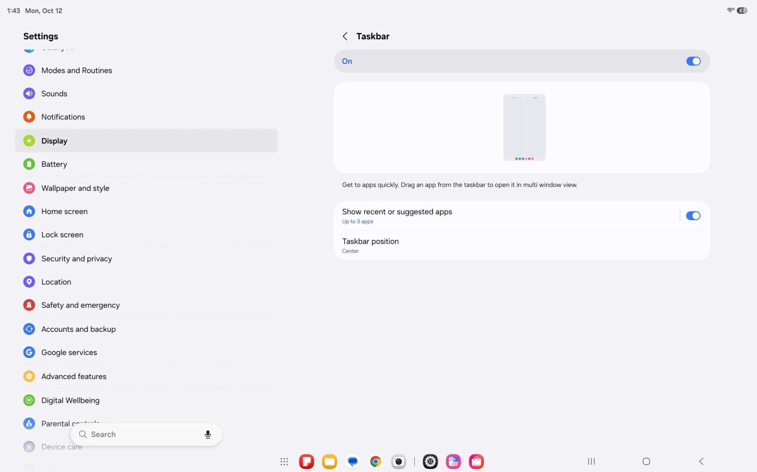Click the Safety and emergency alert icon
Viewport: 757px width, 472px height.
(x=29, y=305)
